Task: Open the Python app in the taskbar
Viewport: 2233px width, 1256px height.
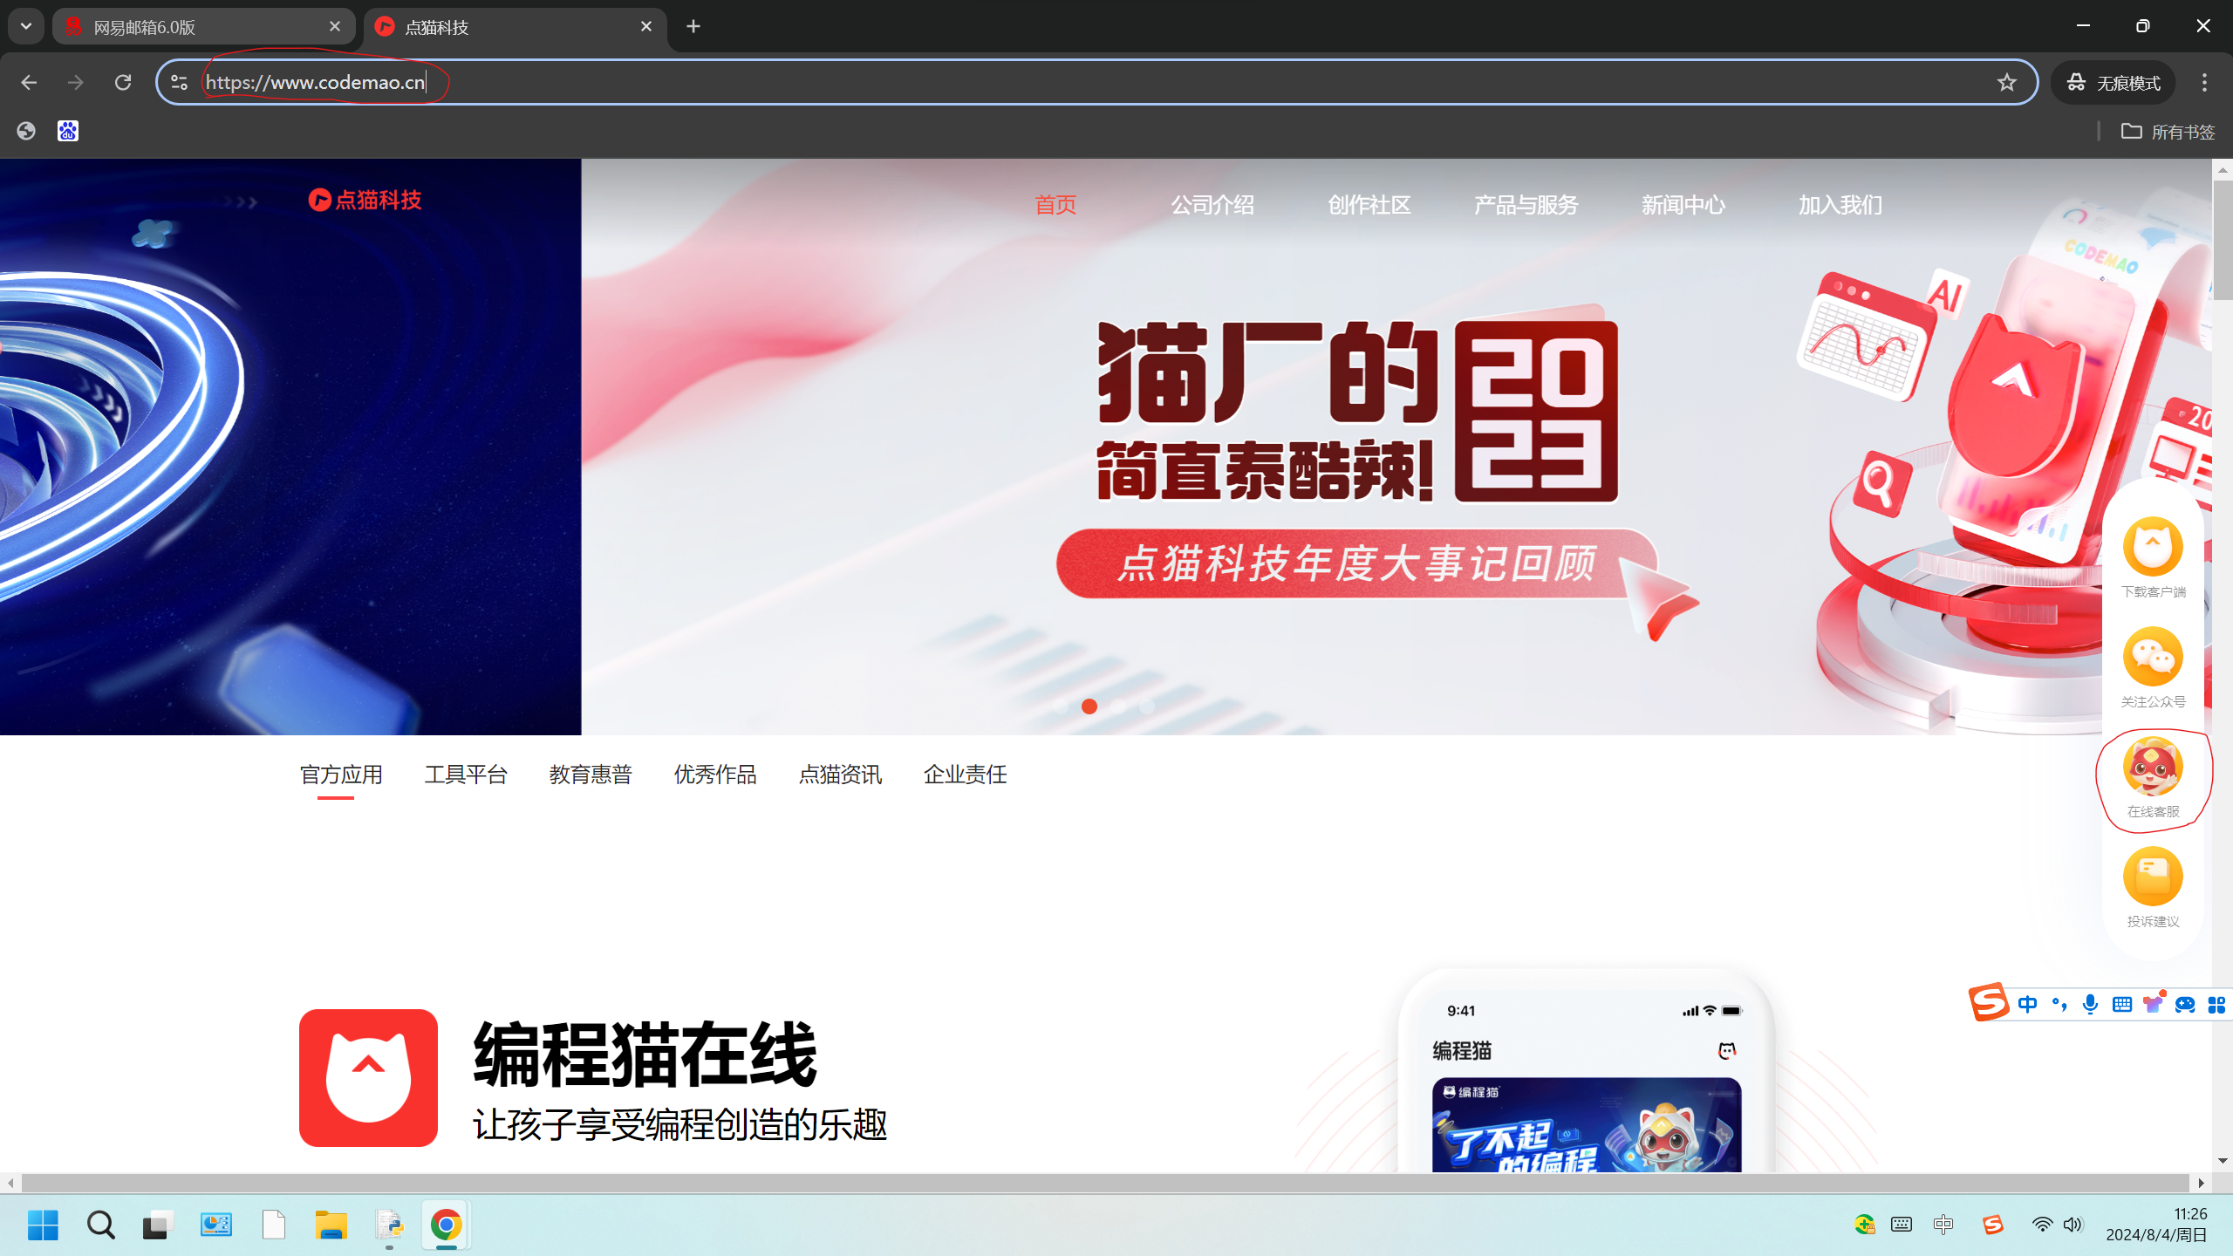Action: click(389, 1225)
